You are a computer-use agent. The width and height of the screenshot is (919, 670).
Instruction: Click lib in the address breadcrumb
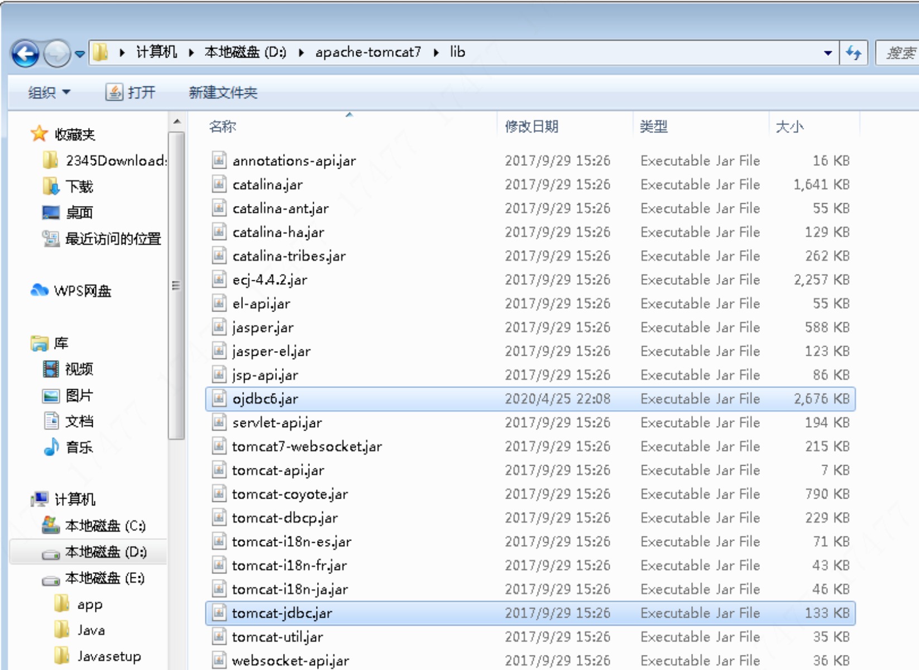pos(457,52)
